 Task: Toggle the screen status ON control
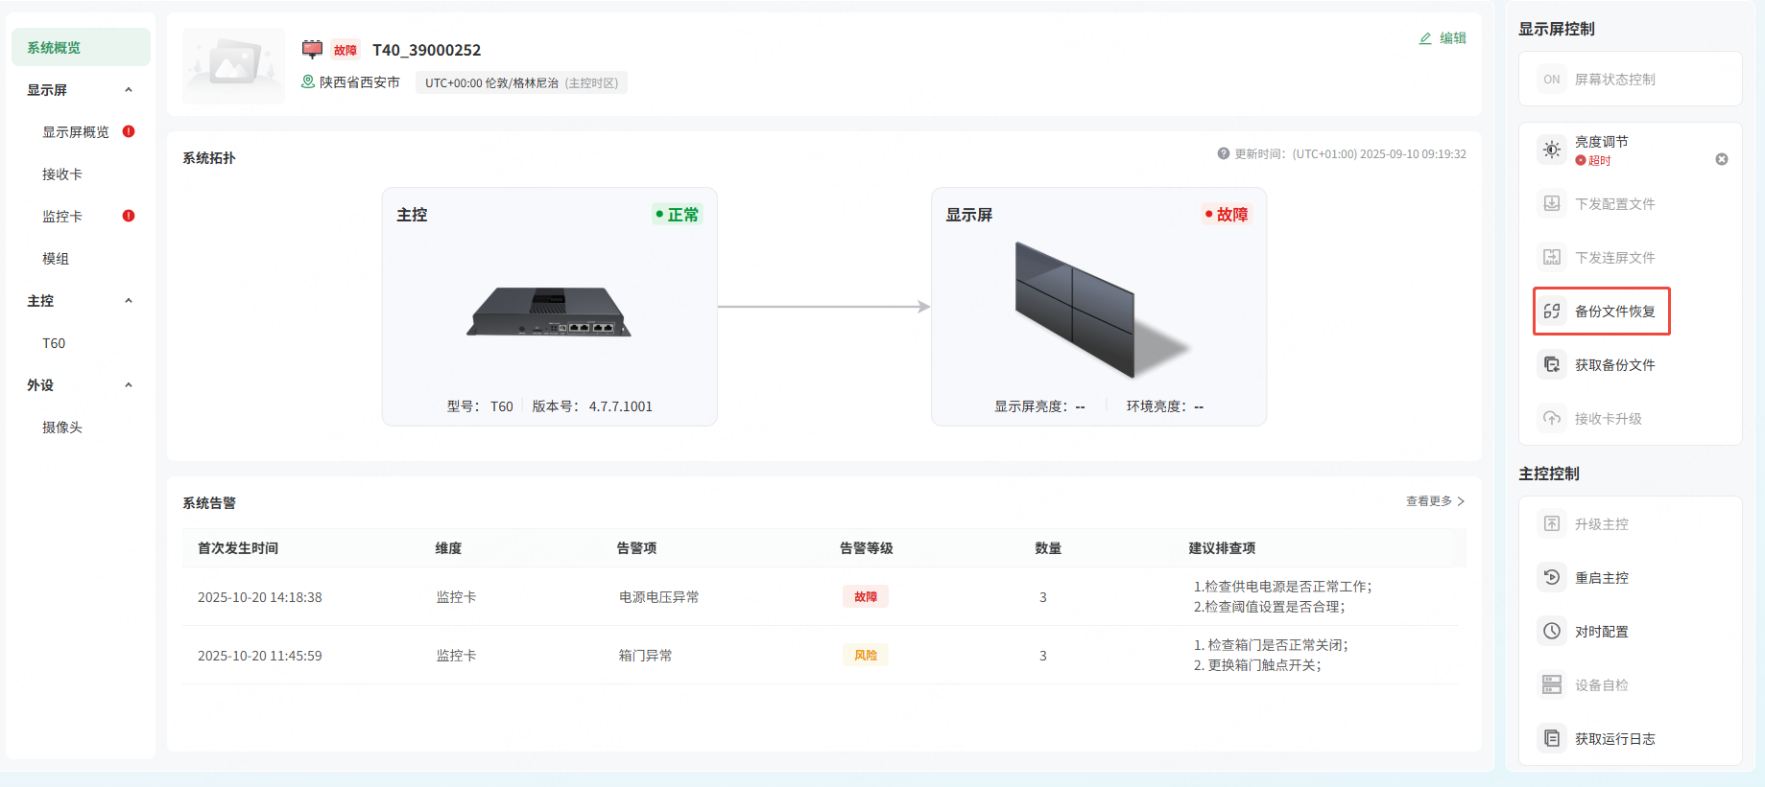coord(1552,80)
